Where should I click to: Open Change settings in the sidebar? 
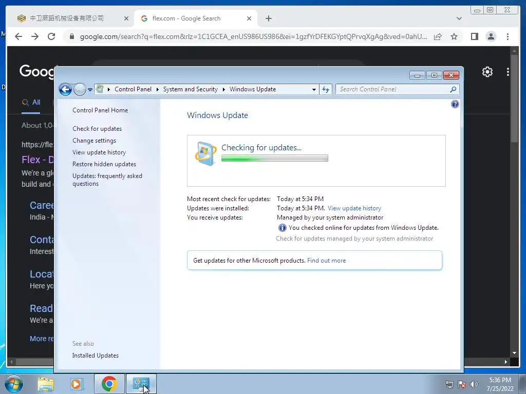point(95,141)
